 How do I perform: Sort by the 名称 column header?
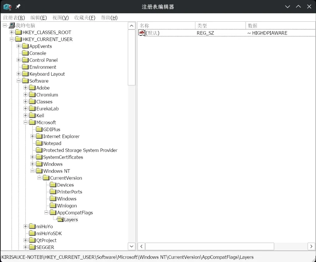tap(166, 25)
